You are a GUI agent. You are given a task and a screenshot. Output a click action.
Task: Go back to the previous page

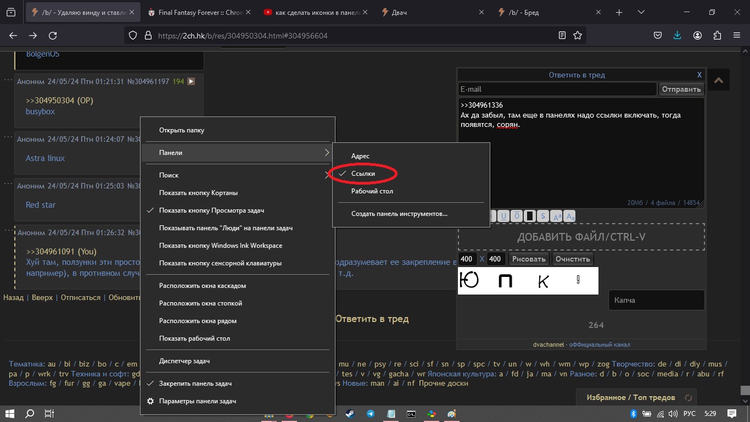tap(13, 35)
